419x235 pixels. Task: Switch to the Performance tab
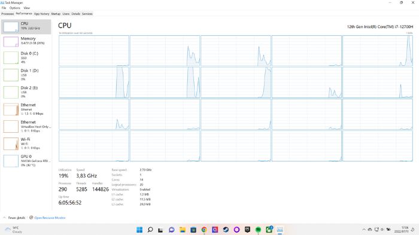pyautogui.click(x=24, y=14)
